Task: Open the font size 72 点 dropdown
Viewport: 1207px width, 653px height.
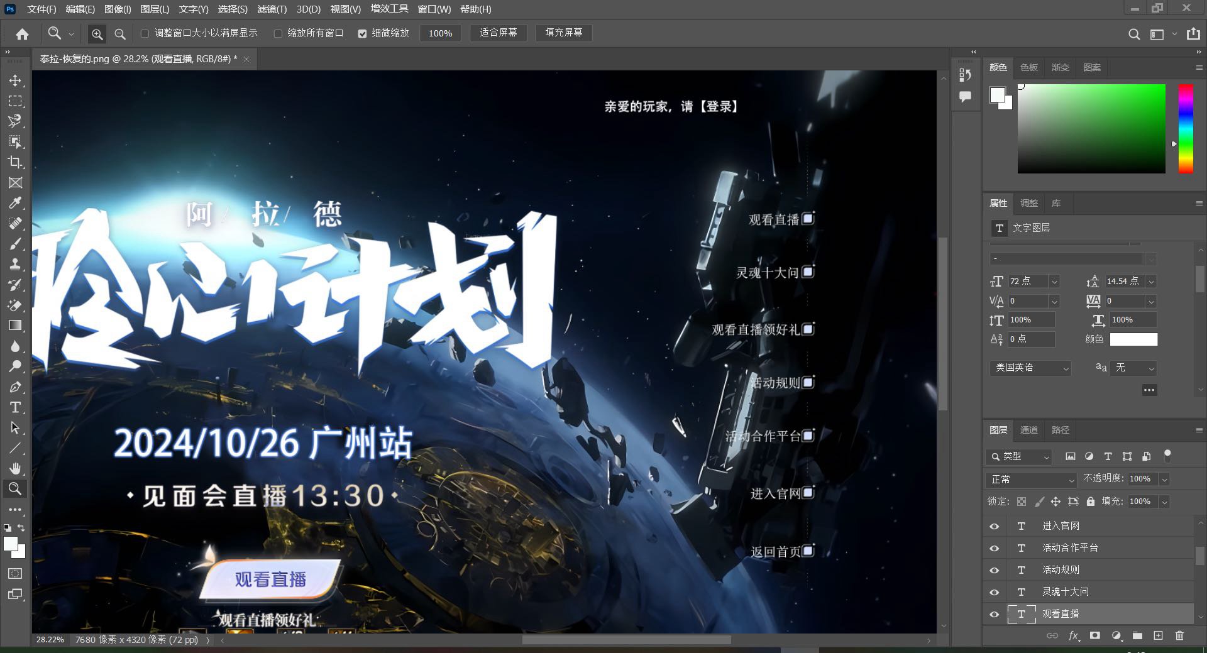Action: pos(1054,282)
